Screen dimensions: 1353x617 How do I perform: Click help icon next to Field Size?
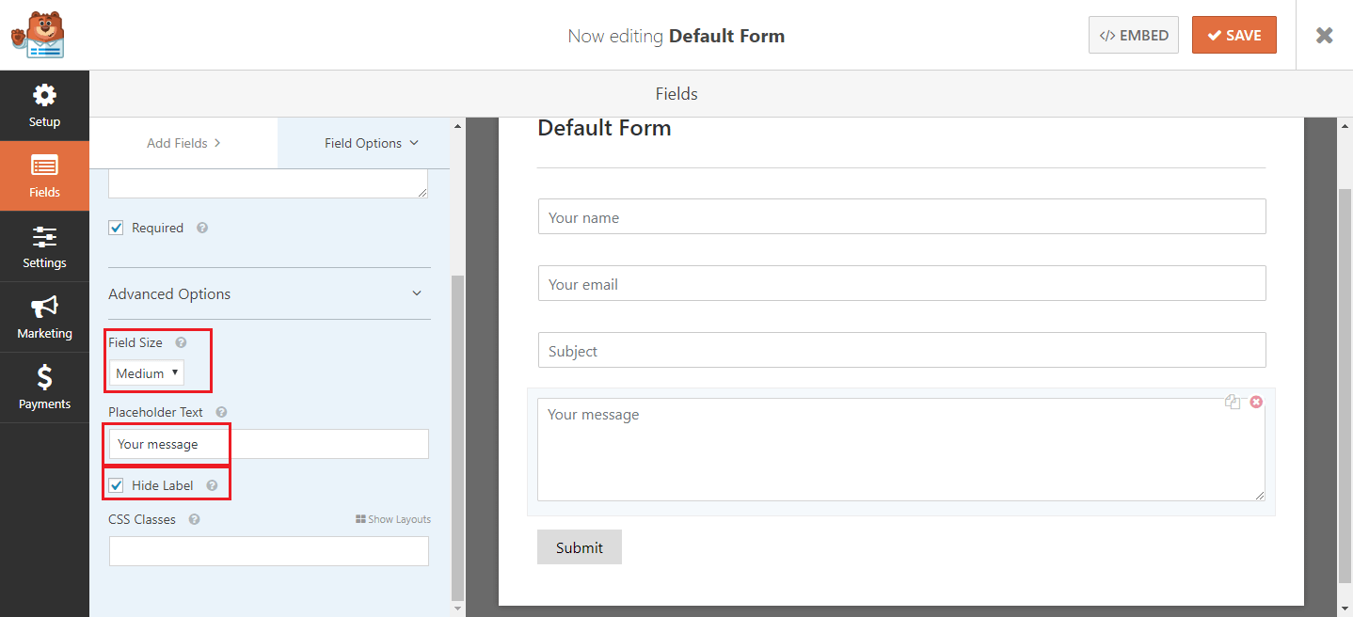click(x=181, y=343)
